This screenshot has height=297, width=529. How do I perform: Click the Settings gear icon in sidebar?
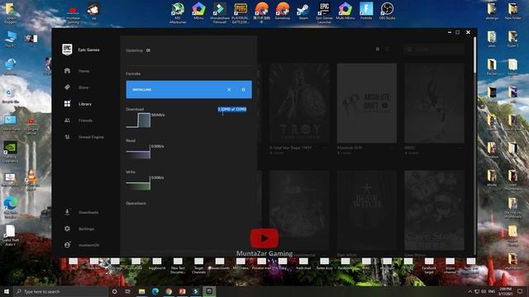click(67, 229)
